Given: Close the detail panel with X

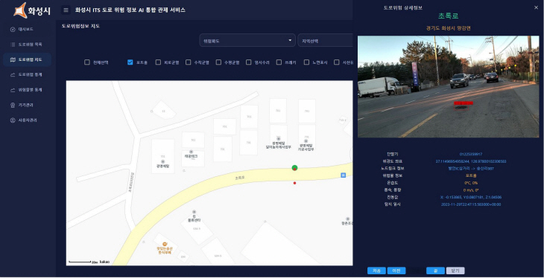Looking at the screenshot, I should tap(536, 7).
